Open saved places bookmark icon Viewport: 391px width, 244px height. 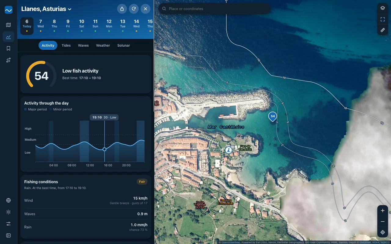pyautogui.click(x=9, y=48)
